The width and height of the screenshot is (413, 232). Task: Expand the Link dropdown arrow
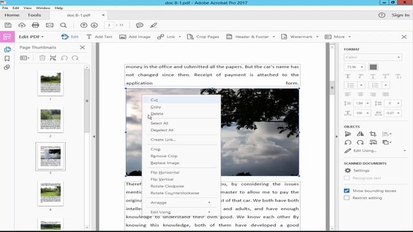click(x=180, y=37)
